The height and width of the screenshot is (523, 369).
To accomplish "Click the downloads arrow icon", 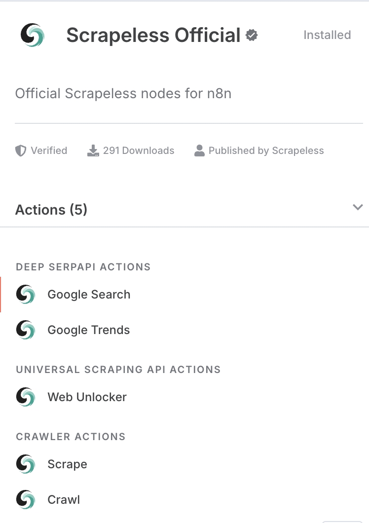I will pos(93,150).
